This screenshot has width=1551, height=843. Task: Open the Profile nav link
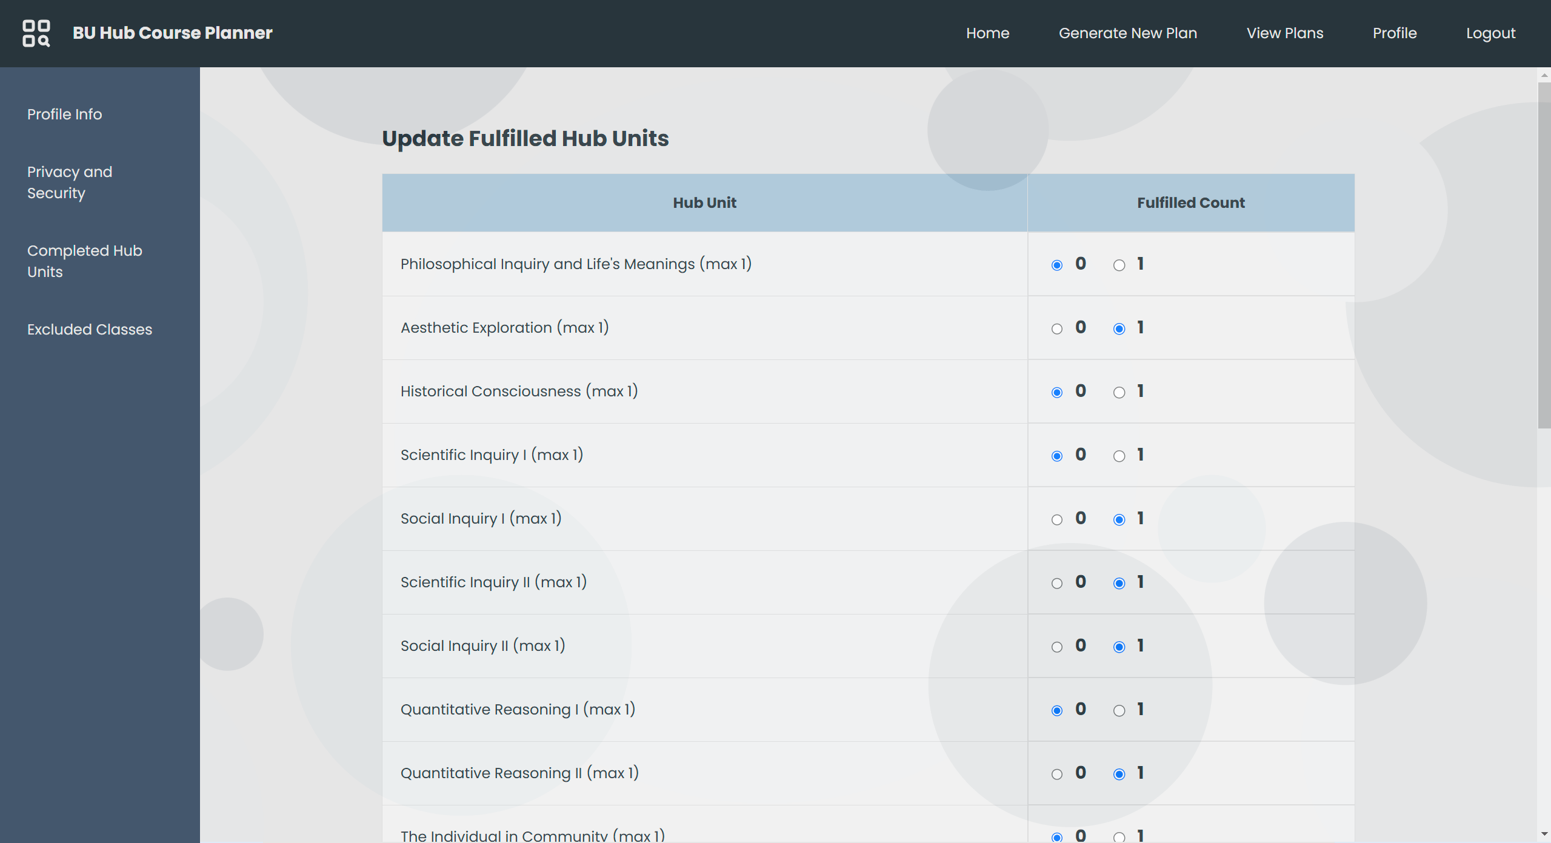1395,33
